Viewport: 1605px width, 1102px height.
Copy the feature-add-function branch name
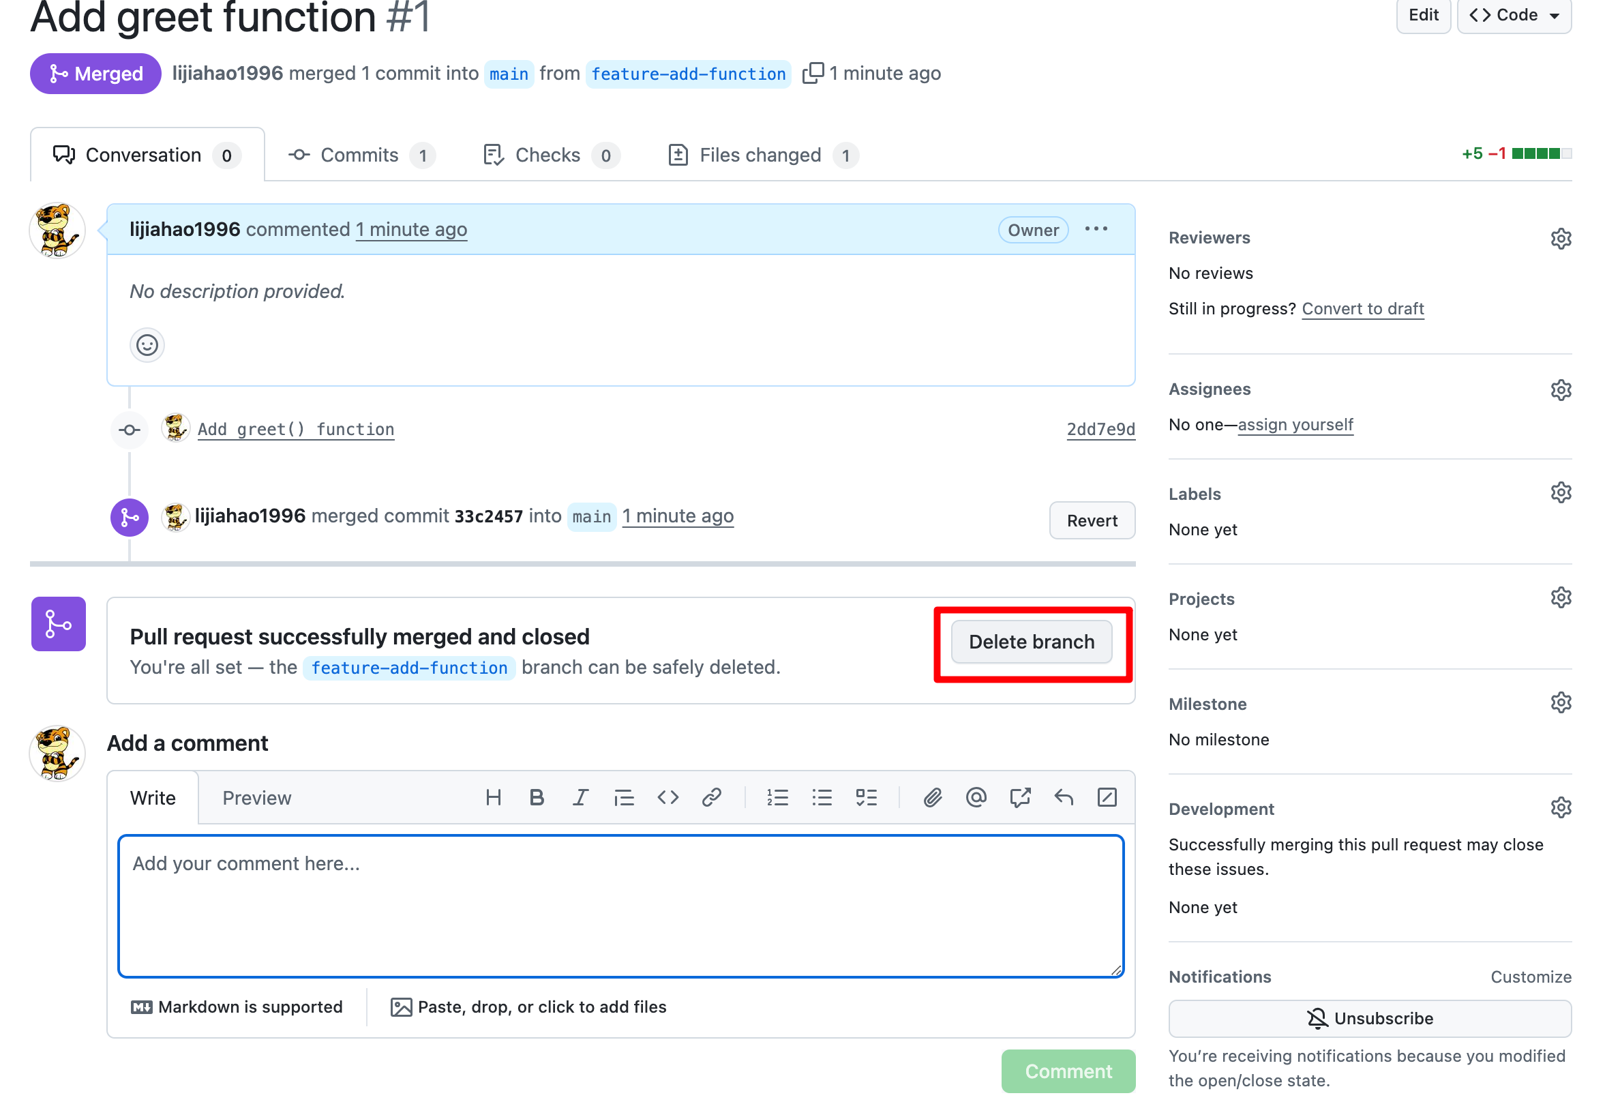[813, 73]
